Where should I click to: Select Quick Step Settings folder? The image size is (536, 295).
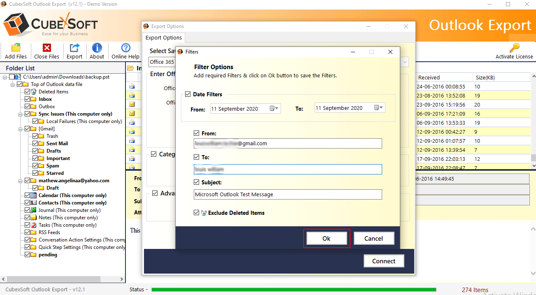pos(82,247)
